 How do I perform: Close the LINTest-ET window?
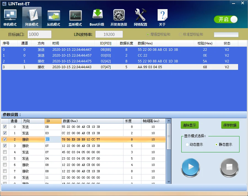[x=242, y=3]
